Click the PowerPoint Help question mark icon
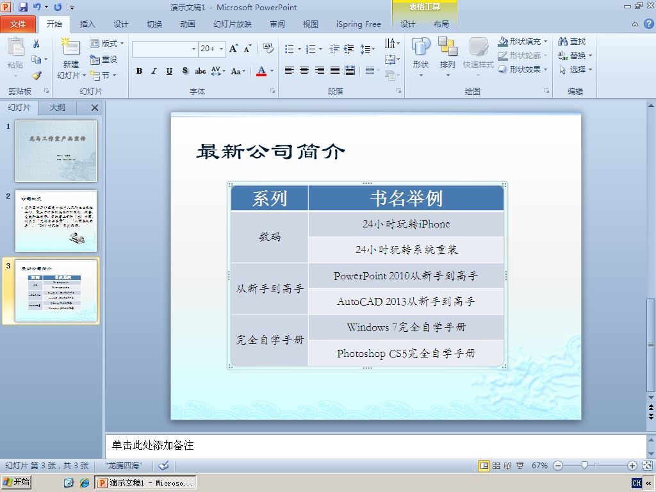 tap(648, 24)
